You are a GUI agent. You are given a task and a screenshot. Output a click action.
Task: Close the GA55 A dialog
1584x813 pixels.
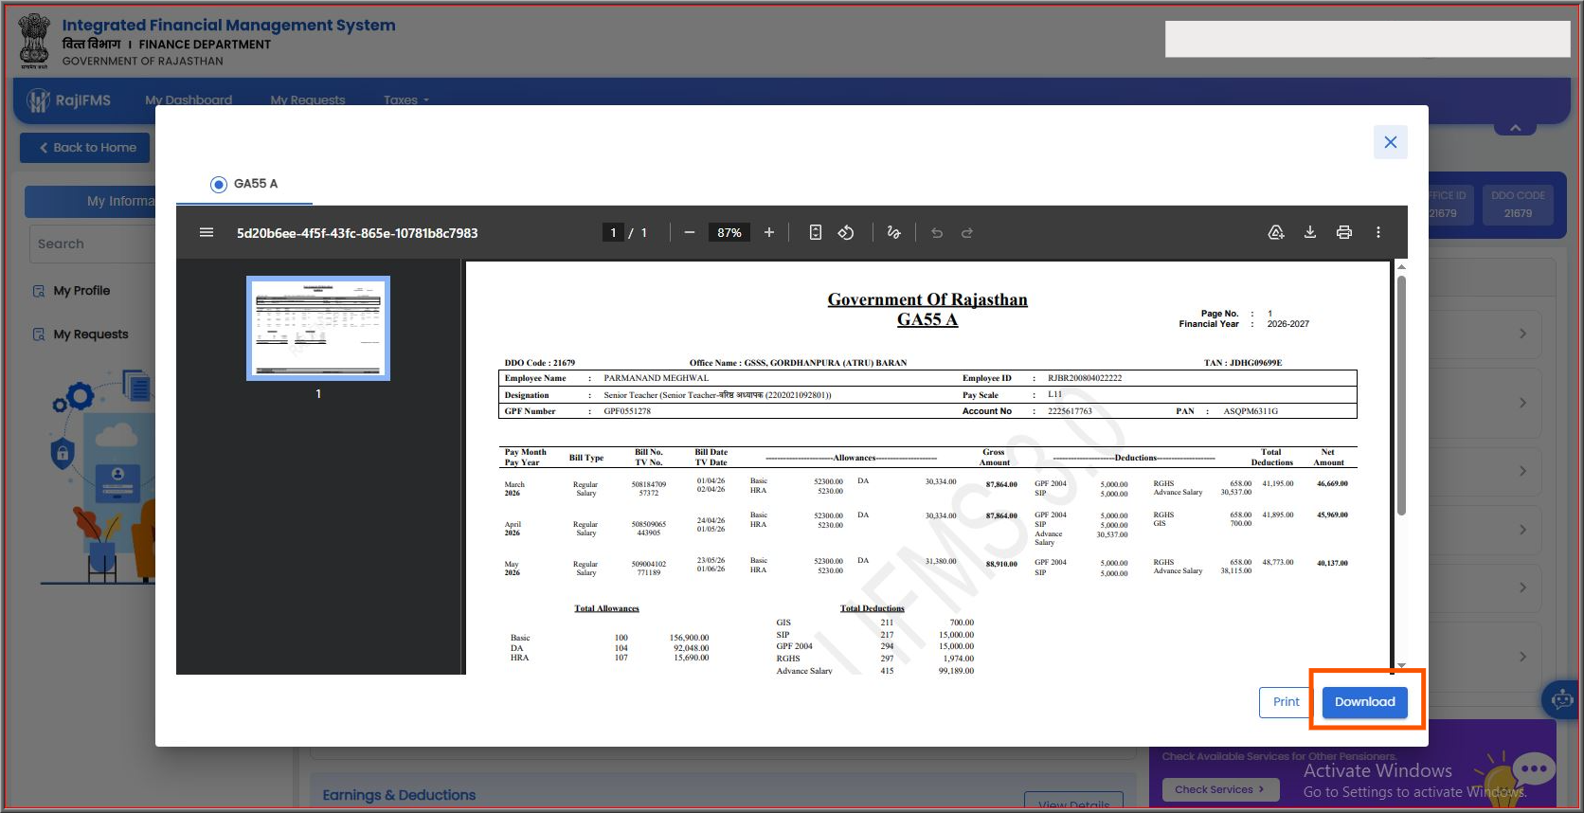point(1391,142)
